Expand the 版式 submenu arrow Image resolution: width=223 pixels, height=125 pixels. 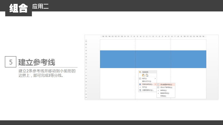(155, 79)
